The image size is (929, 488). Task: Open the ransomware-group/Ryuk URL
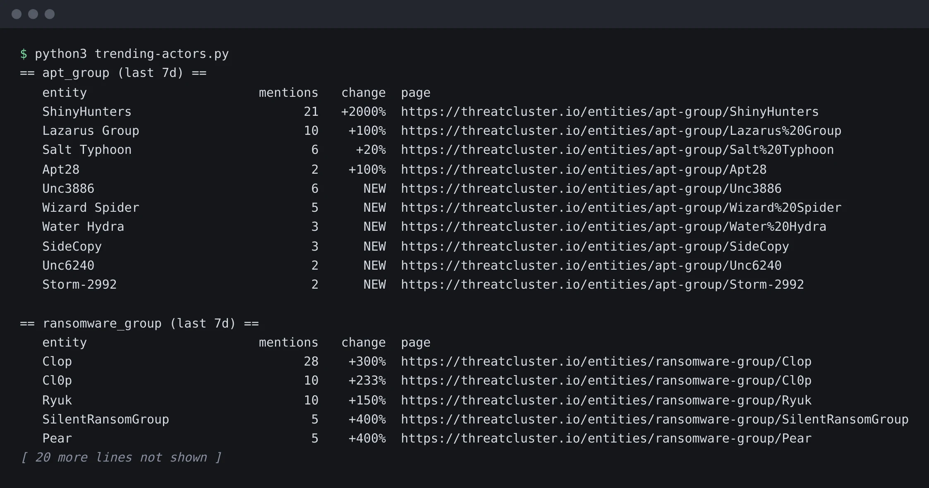[606, 400]
